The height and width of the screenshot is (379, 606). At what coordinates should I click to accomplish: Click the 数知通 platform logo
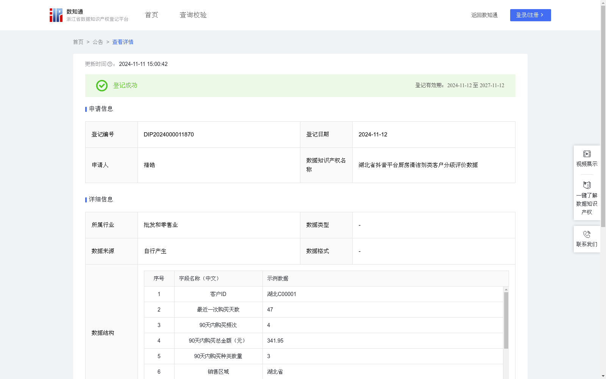56,15
